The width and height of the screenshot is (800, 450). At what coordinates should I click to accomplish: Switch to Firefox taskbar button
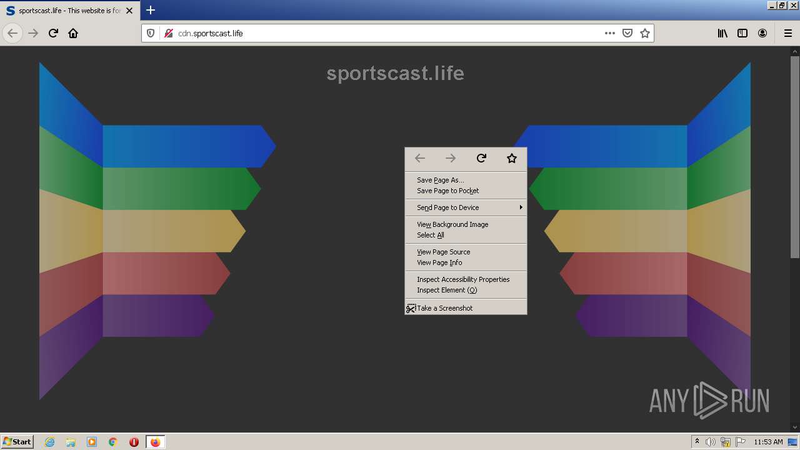[155, 442]
